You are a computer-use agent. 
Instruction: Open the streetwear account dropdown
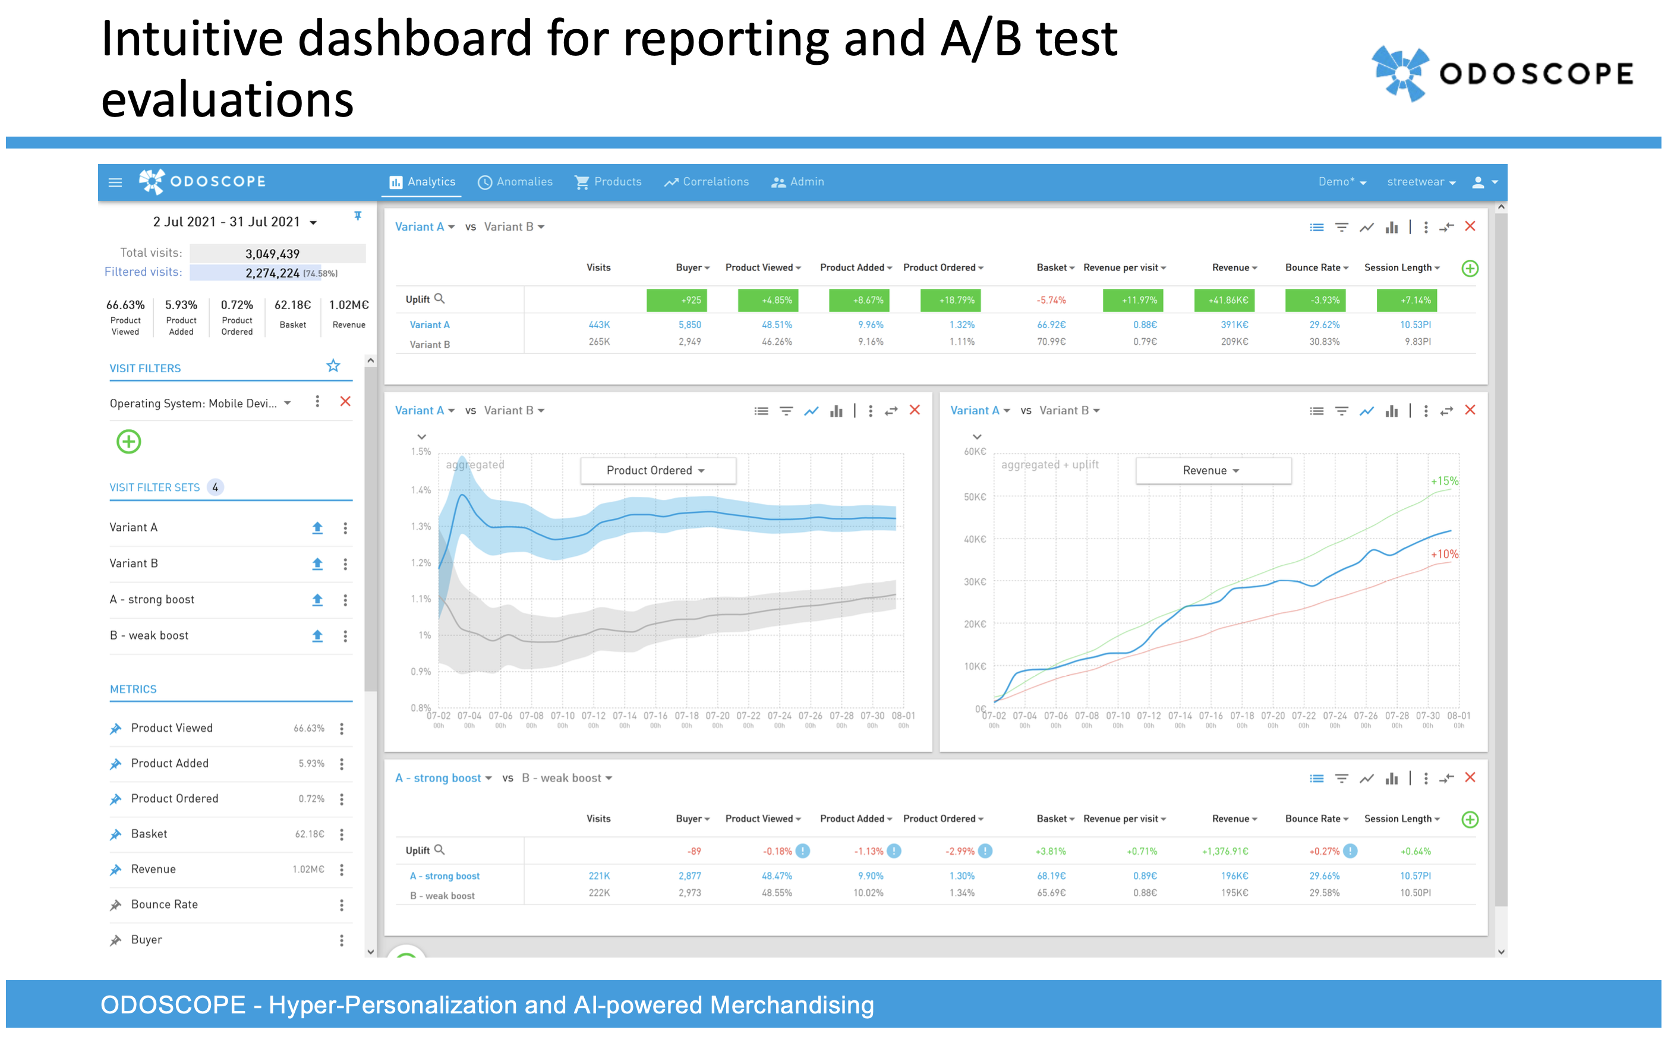[x=1421, y=182]
